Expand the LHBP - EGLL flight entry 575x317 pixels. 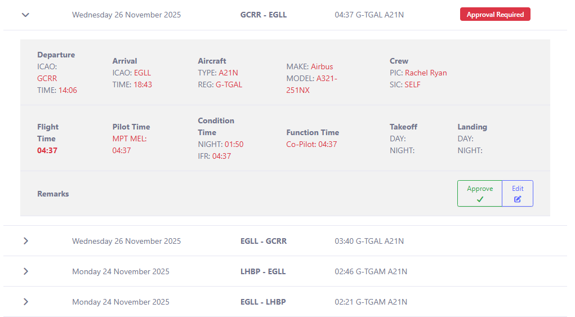pyautogui.click(x=25, y=271)
